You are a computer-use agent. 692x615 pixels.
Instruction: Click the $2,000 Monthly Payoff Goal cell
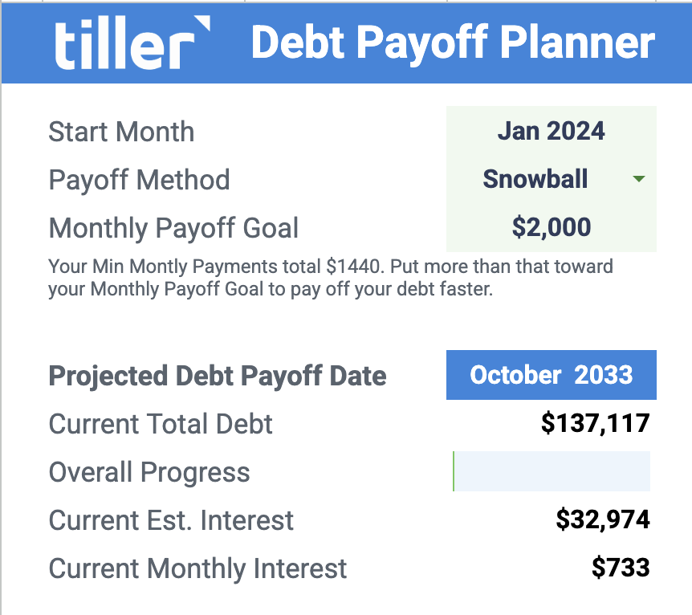coord(552,227)
